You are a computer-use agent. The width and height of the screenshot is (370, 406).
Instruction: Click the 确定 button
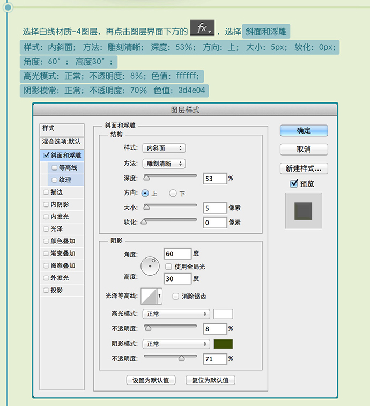tap(304, 130)
